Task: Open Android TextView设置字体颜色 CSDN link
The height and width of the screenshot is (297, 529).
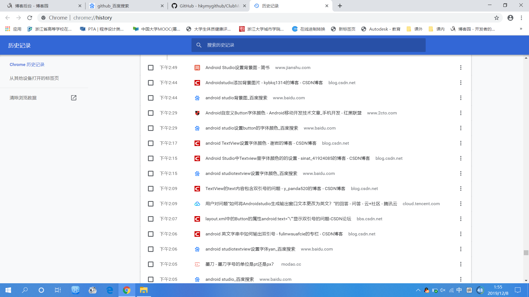Action: point(261,143)
